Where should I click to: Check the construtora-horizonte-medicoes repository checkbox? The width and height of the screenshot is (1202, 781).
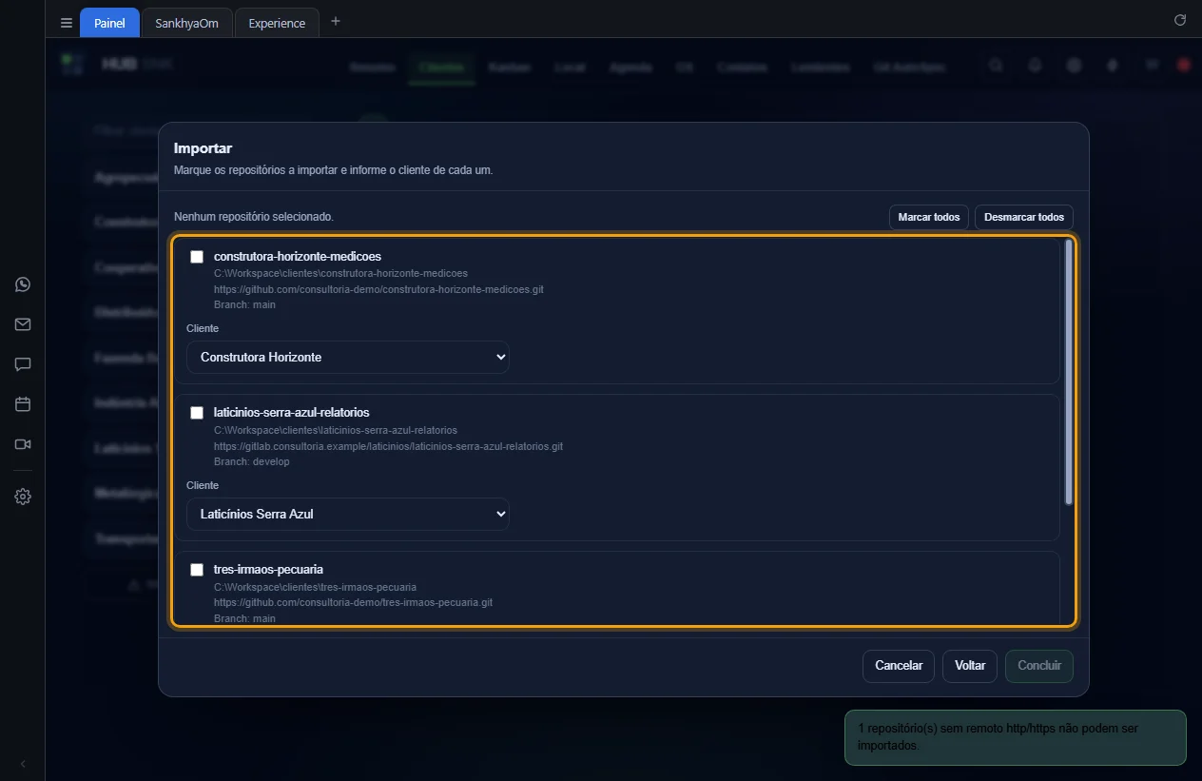[197, 257]
